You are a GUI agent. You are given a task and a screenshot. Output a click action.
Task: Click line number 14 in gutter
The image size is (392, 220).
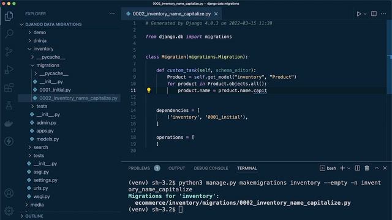[x=134, y=111]
